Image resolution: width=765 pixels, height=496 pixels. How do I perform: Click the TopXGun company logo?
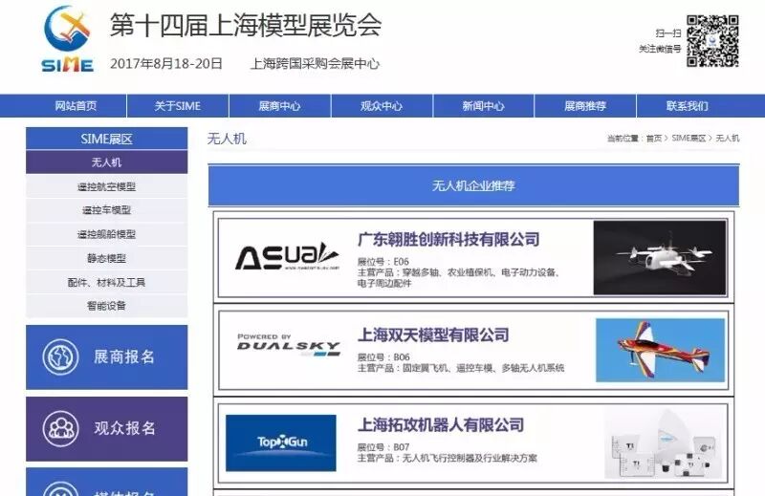[281, 442]
